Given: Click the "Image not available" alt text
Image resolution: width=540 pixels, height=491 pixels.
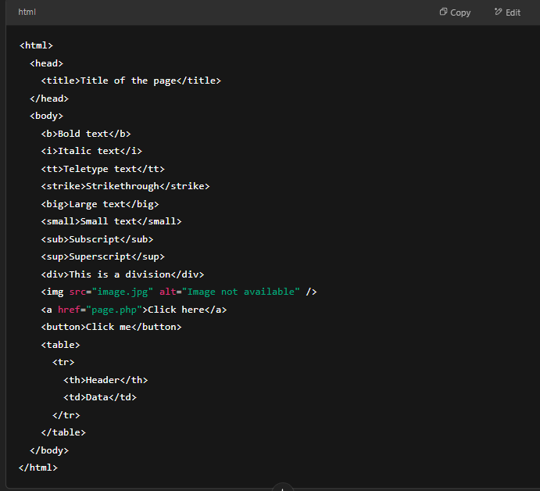Looking at the screenshot, I should [241, 292].
